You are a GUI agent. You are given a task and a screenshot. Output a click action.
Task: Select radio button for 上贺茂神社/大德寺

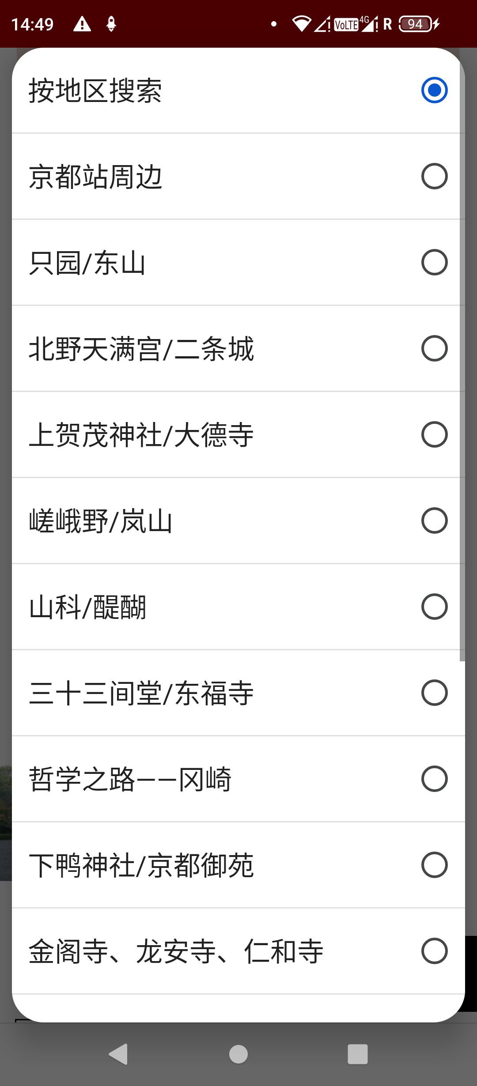(x=434, y=434)
